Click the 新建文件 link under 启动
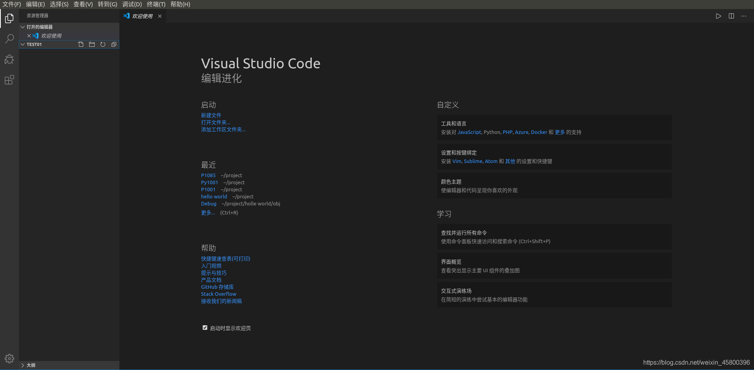Image resolution: width=754 pixels, height=370 pixels. click(x=211, y=115)
